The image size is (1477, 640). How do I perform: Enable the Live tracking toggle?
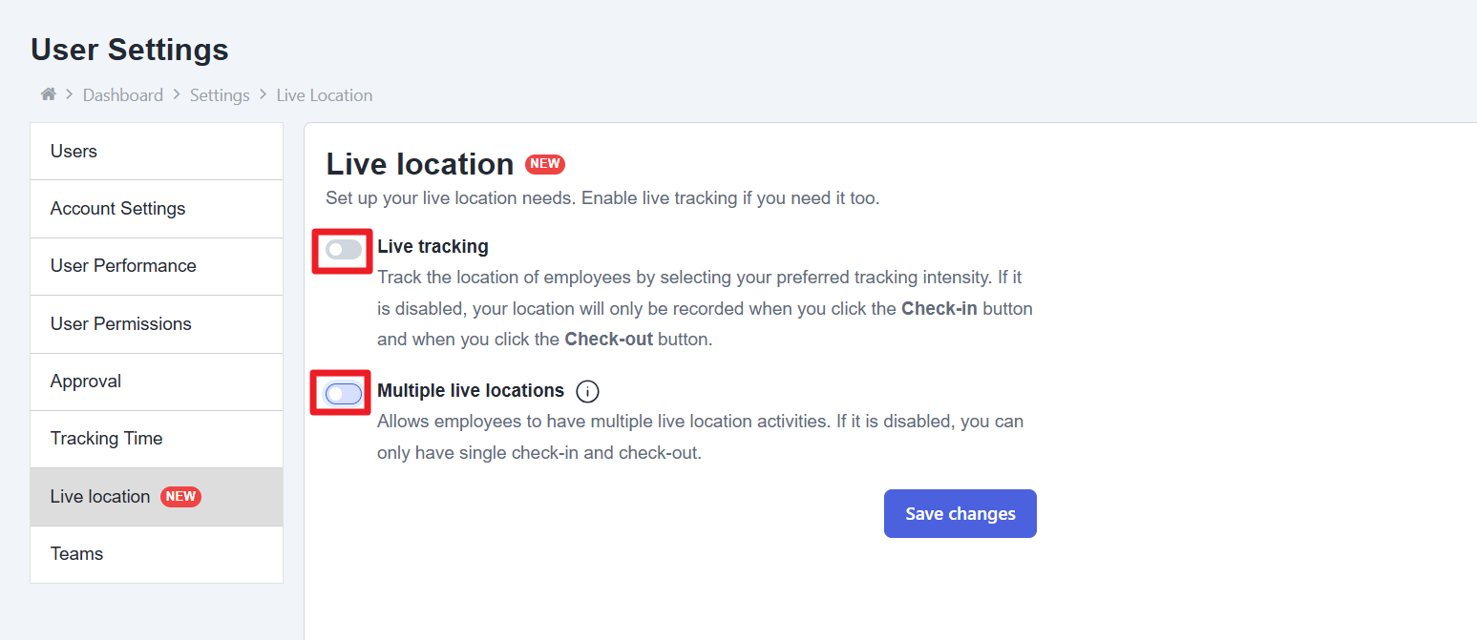coord(344,250)
